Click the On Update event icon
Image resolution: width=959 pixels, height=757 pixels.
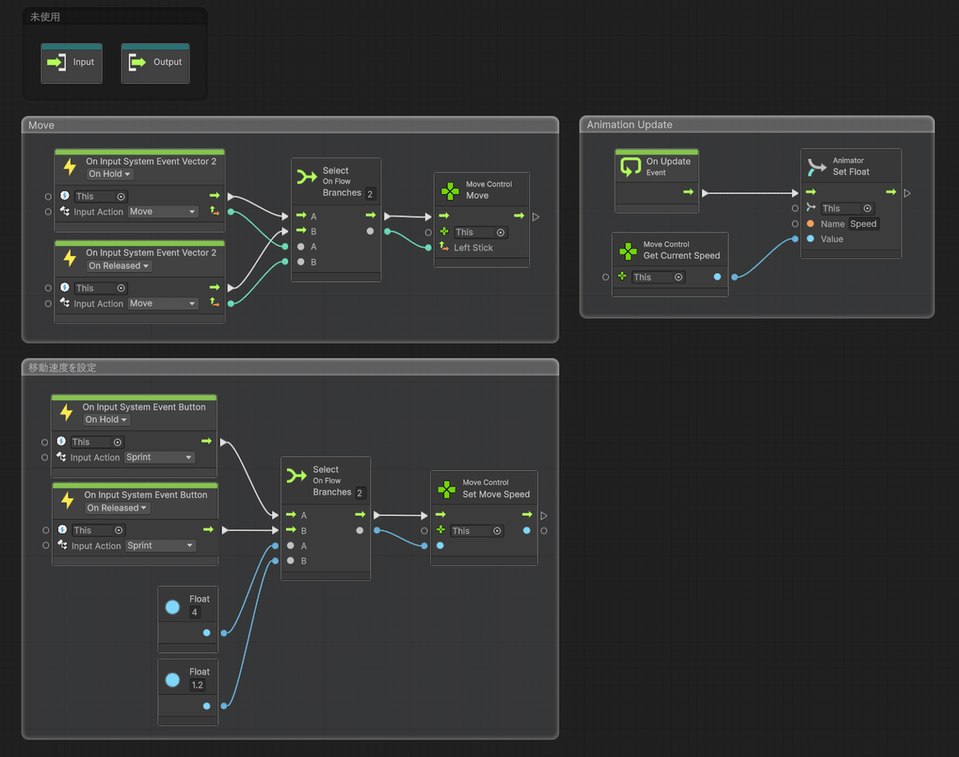(x=631, y=166)
